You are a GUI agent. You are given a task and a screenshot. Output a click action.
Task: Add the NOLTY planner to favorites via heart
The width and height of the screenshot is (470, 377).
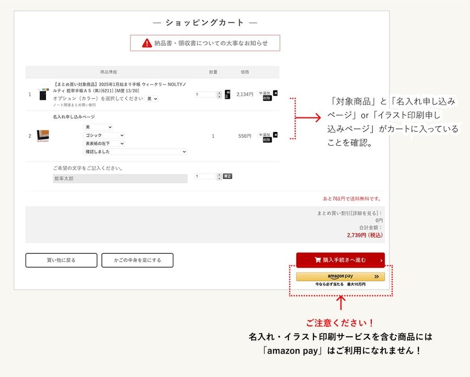(x=265, y=92)
